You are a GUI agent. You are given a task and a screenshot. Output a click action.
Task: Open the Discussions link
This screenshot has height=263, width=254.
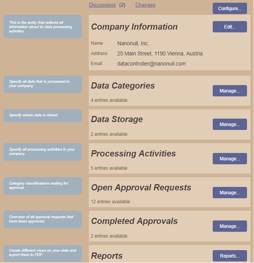pyautogui.click(x=102, y=5)
